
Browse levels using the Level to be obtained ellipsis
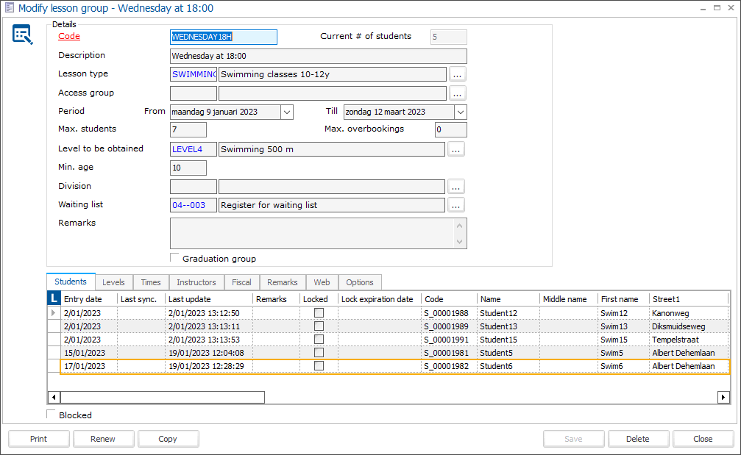(456, 148)
